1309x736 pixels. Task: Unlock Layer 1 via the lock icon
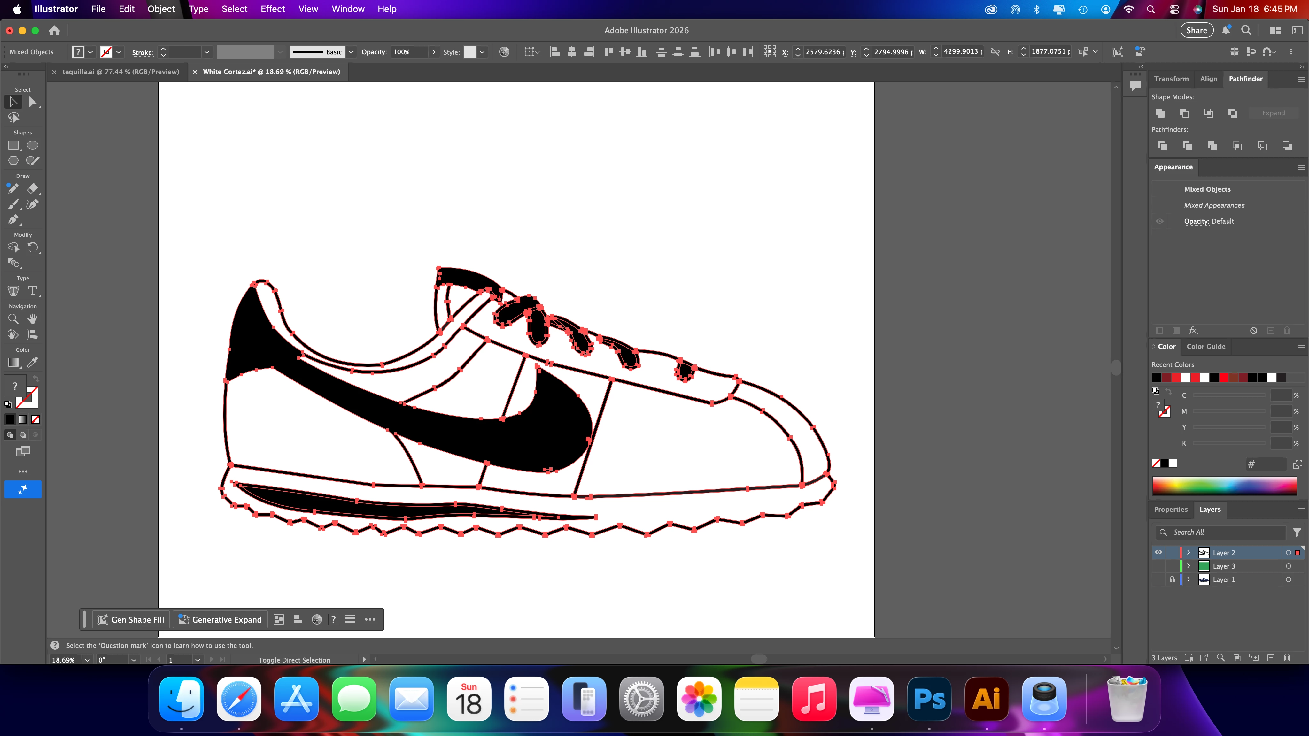1172,579
